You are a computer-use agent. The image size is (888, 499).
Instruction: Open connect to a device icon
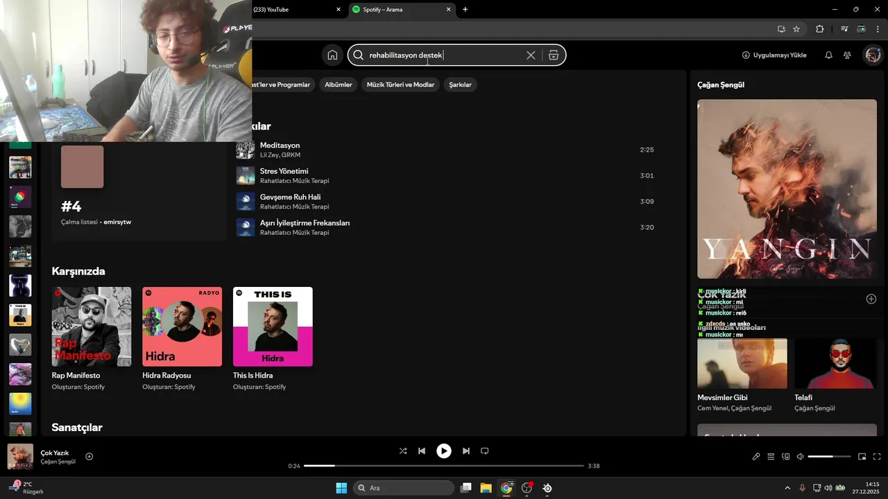pos(786,457)
